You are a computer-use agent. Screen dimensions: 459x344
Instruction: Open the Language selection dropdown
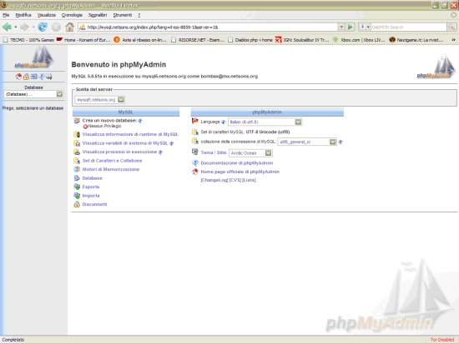coord(265,122)
